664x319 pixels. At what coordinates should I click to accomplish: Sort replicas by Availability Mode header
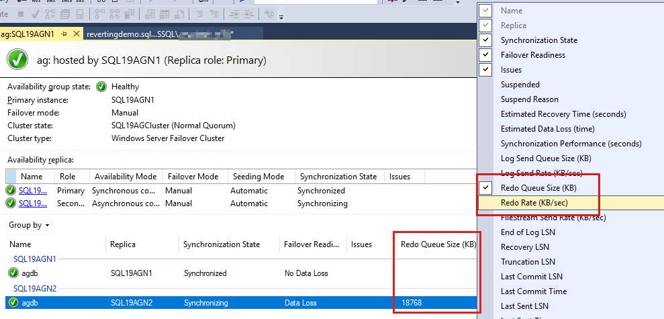[x=126, y=177]
